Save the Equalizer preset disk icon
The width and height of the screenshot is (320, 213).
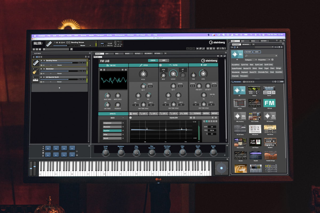[191, 117]
